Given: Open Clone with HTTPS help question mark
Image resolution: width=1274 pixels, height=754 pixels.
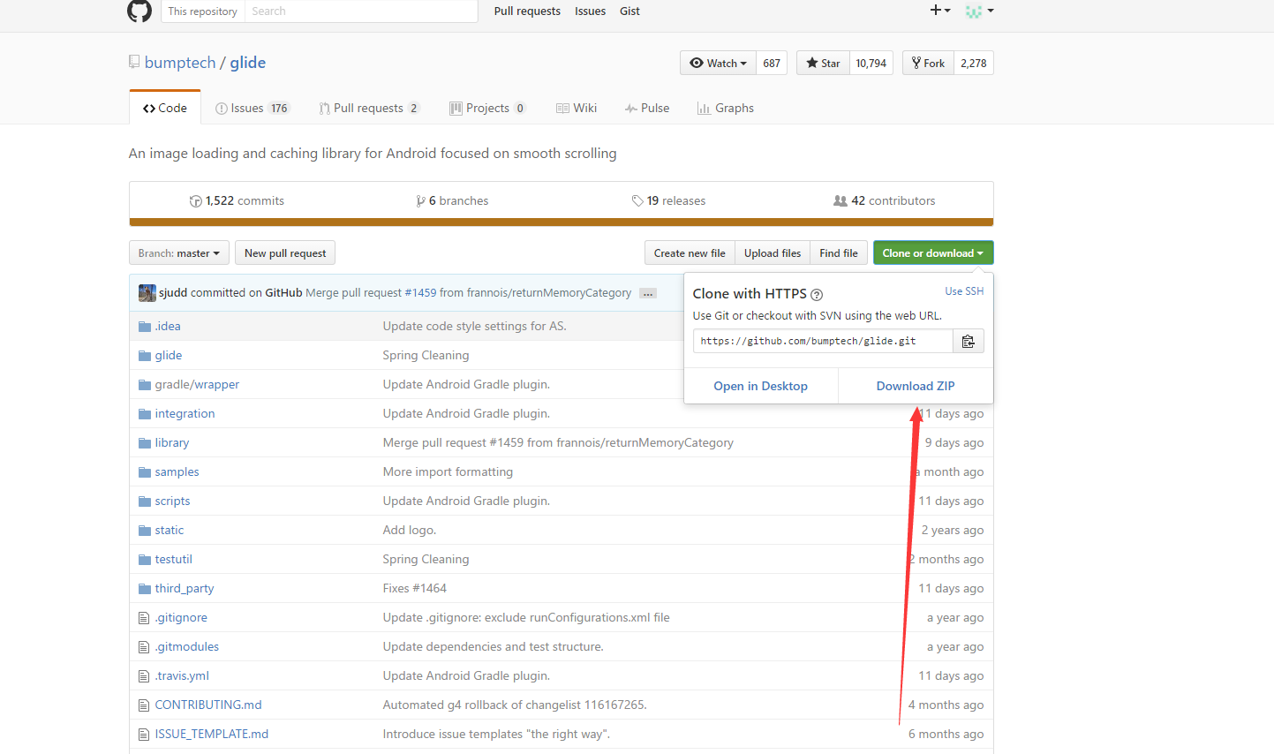Looking at the screenshot, I should point(817,295).
